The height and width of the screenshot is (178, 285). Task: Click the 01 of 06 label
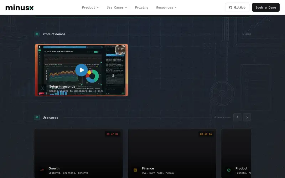coord(113,134)
